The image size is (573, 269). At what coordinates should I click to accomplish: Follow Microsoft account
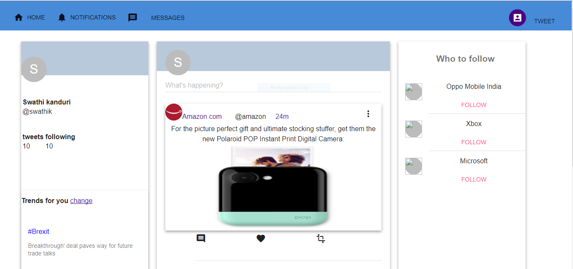coord(474,179)
